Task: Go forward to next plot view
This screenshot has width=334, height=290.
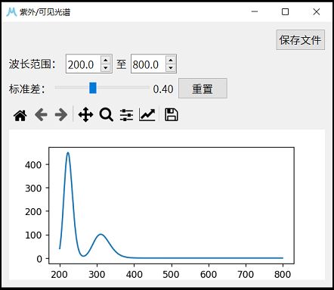Action: coord(61,115)
